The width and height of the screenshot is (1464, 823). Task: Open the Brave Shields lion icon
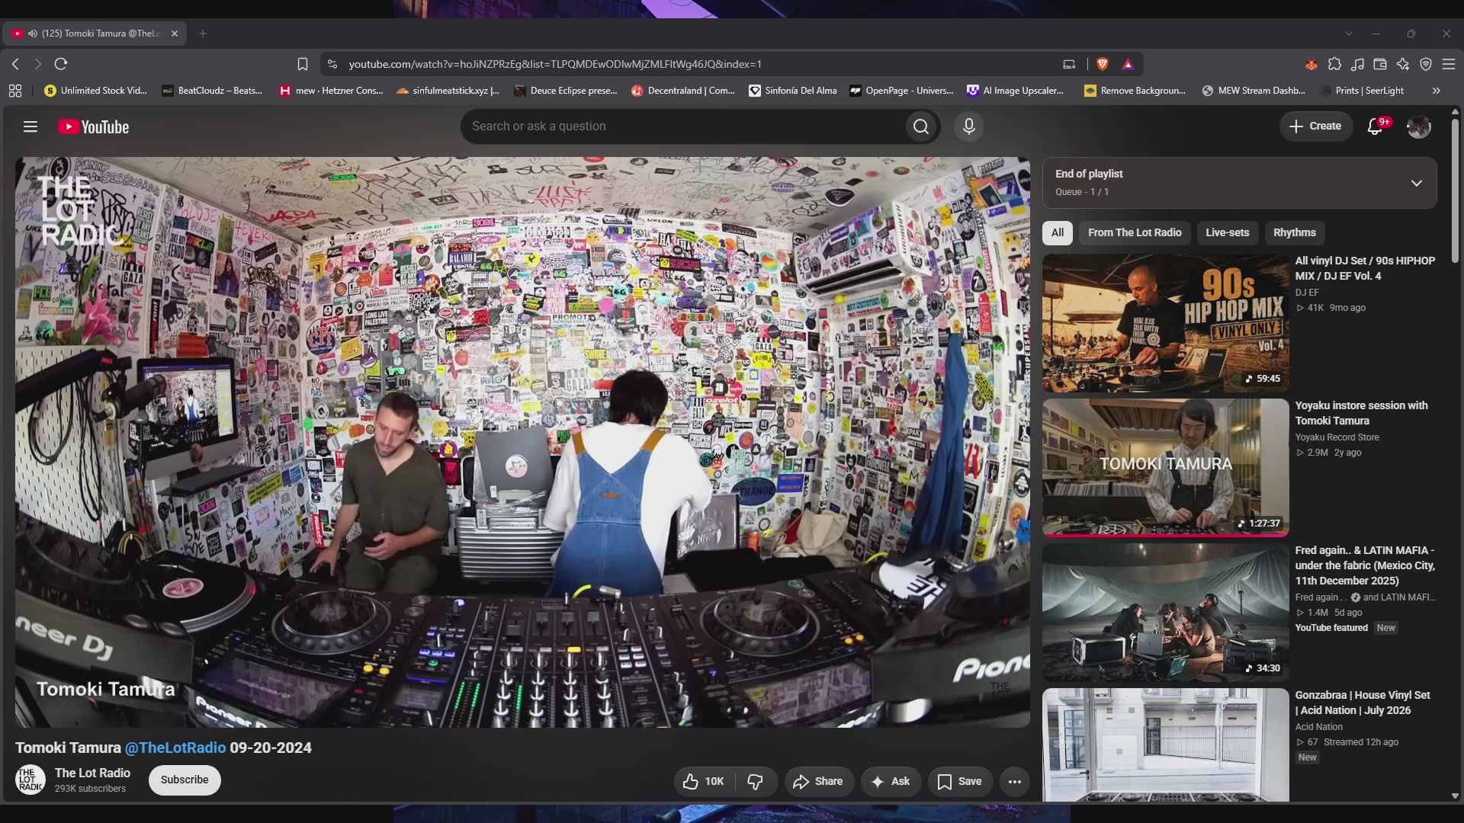pyautogui.click(x=1103, y=64)
